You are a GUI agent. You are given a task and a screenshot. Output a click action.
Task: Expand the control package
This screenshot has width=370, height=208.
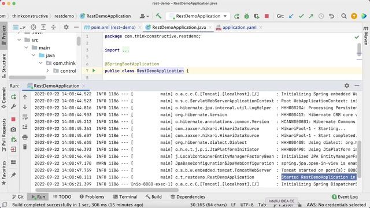(47, 70)
